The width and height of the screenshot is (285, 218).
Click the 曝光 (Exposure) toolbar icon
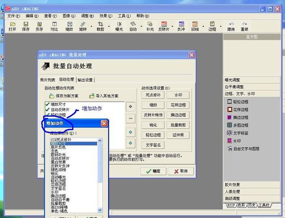click(x=119, y=26)
